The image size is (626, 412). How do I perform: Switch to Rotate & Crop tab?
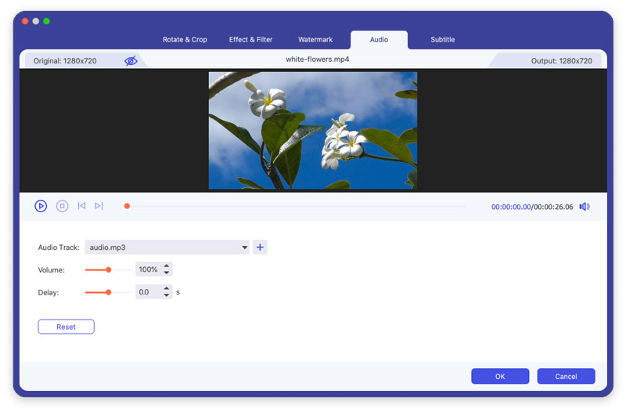[x=185, y=40]
